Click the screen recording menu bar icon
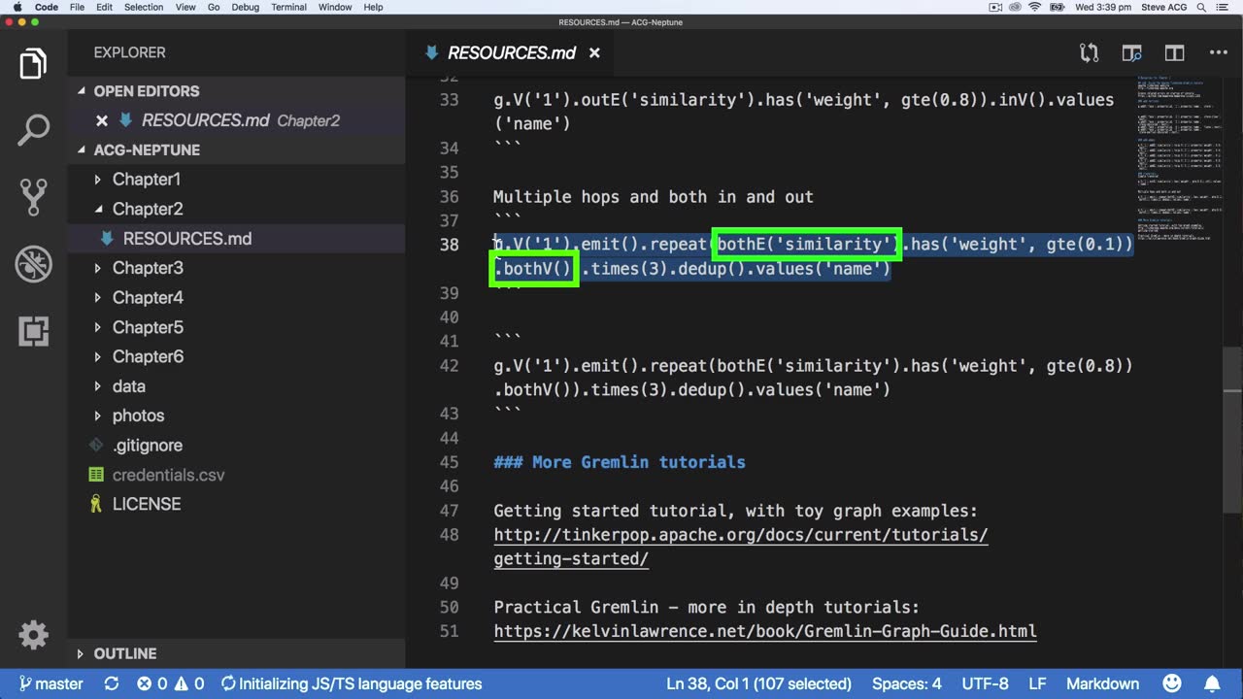 pos(995,7)
